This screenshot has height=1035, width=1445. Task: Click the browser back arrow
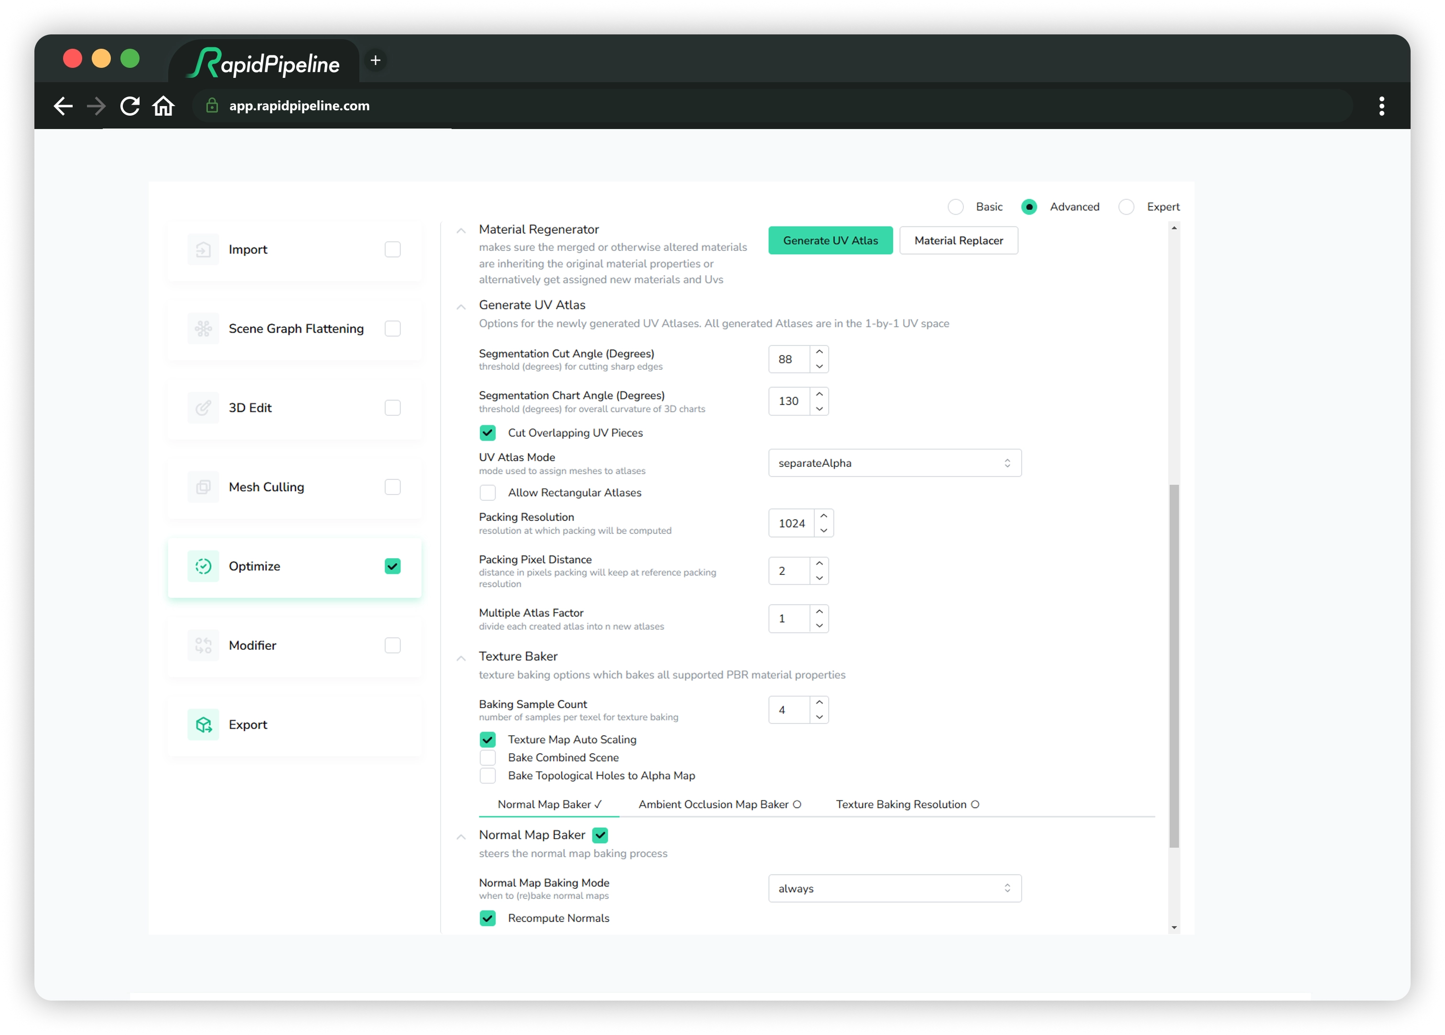(63, 106)
